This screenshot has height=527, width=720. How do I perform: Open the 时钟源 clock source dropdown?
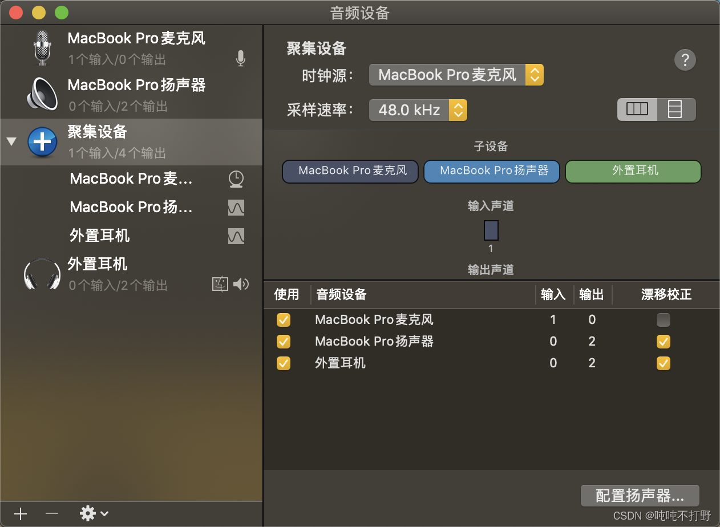tap(456, 75)
